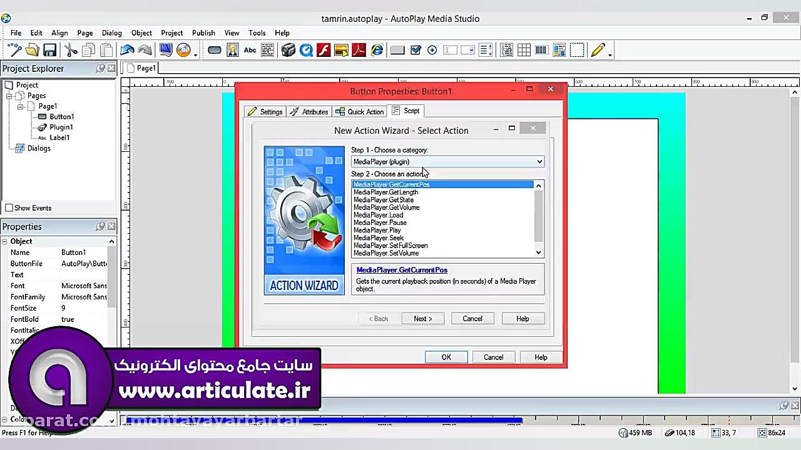Image resolution: width=801 pixels, height=450 pixels.
Task: Insert a Label object using the Abc tool
Action: [250, 50]
